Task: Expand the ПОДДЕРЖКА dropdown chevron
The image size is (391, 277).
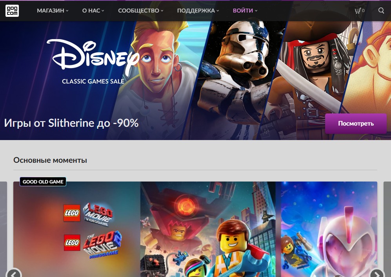Action: point(217,11)
